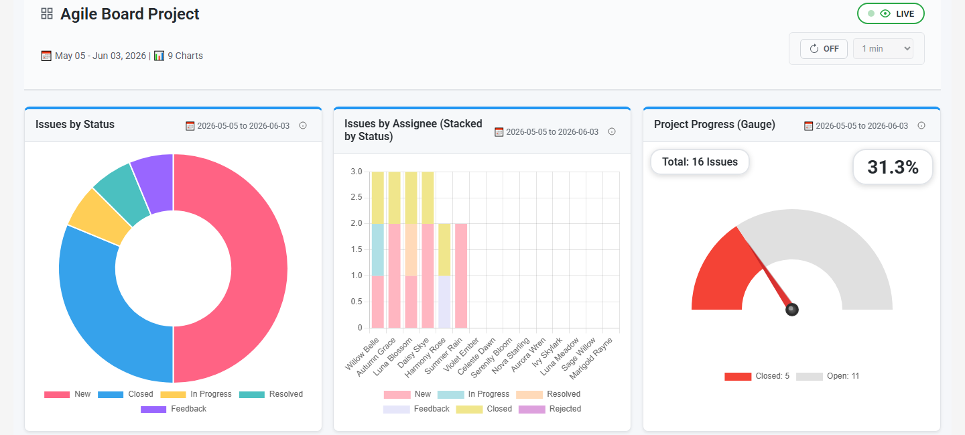Open options menu of Issues by Assignee chart
This screenshot has height=435, width=965.
pyautogui.click(x=612, y=131)
